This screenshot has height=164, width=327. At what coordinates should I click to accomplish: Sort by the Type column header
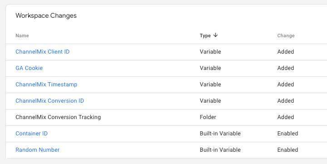tap(205, 35)
